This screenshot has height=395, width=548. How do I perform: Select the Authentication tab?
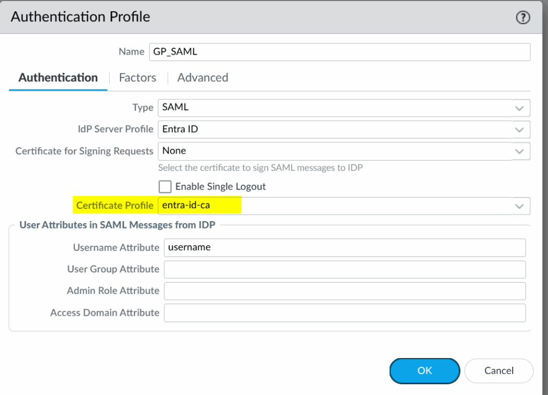tap(58, 78)
